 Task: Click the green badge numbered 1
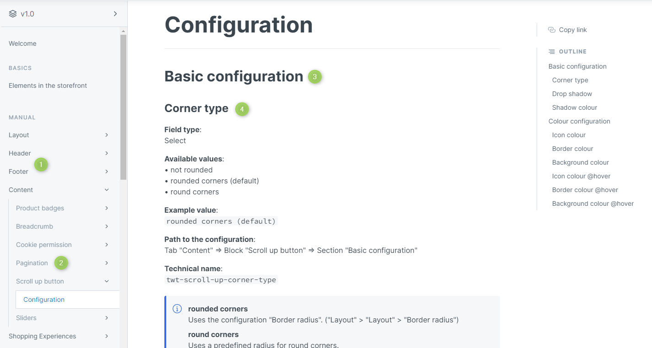(x=41, y=164)
